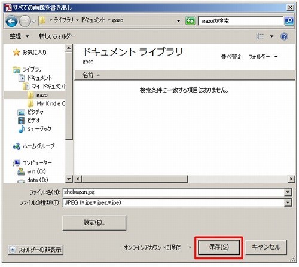Click the 保存(S) button
299x267 pixels.
click(x=219, y=247)
